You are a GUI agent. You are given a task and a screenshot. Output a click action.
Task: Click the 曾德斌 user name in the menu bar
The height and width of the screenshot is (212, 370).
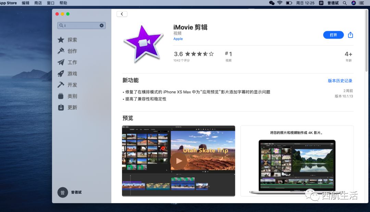tap(333, 3)
